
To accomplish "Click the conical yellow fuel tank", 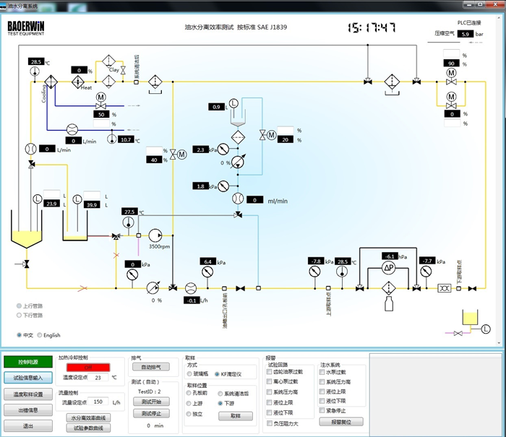I will click(27, 229).
